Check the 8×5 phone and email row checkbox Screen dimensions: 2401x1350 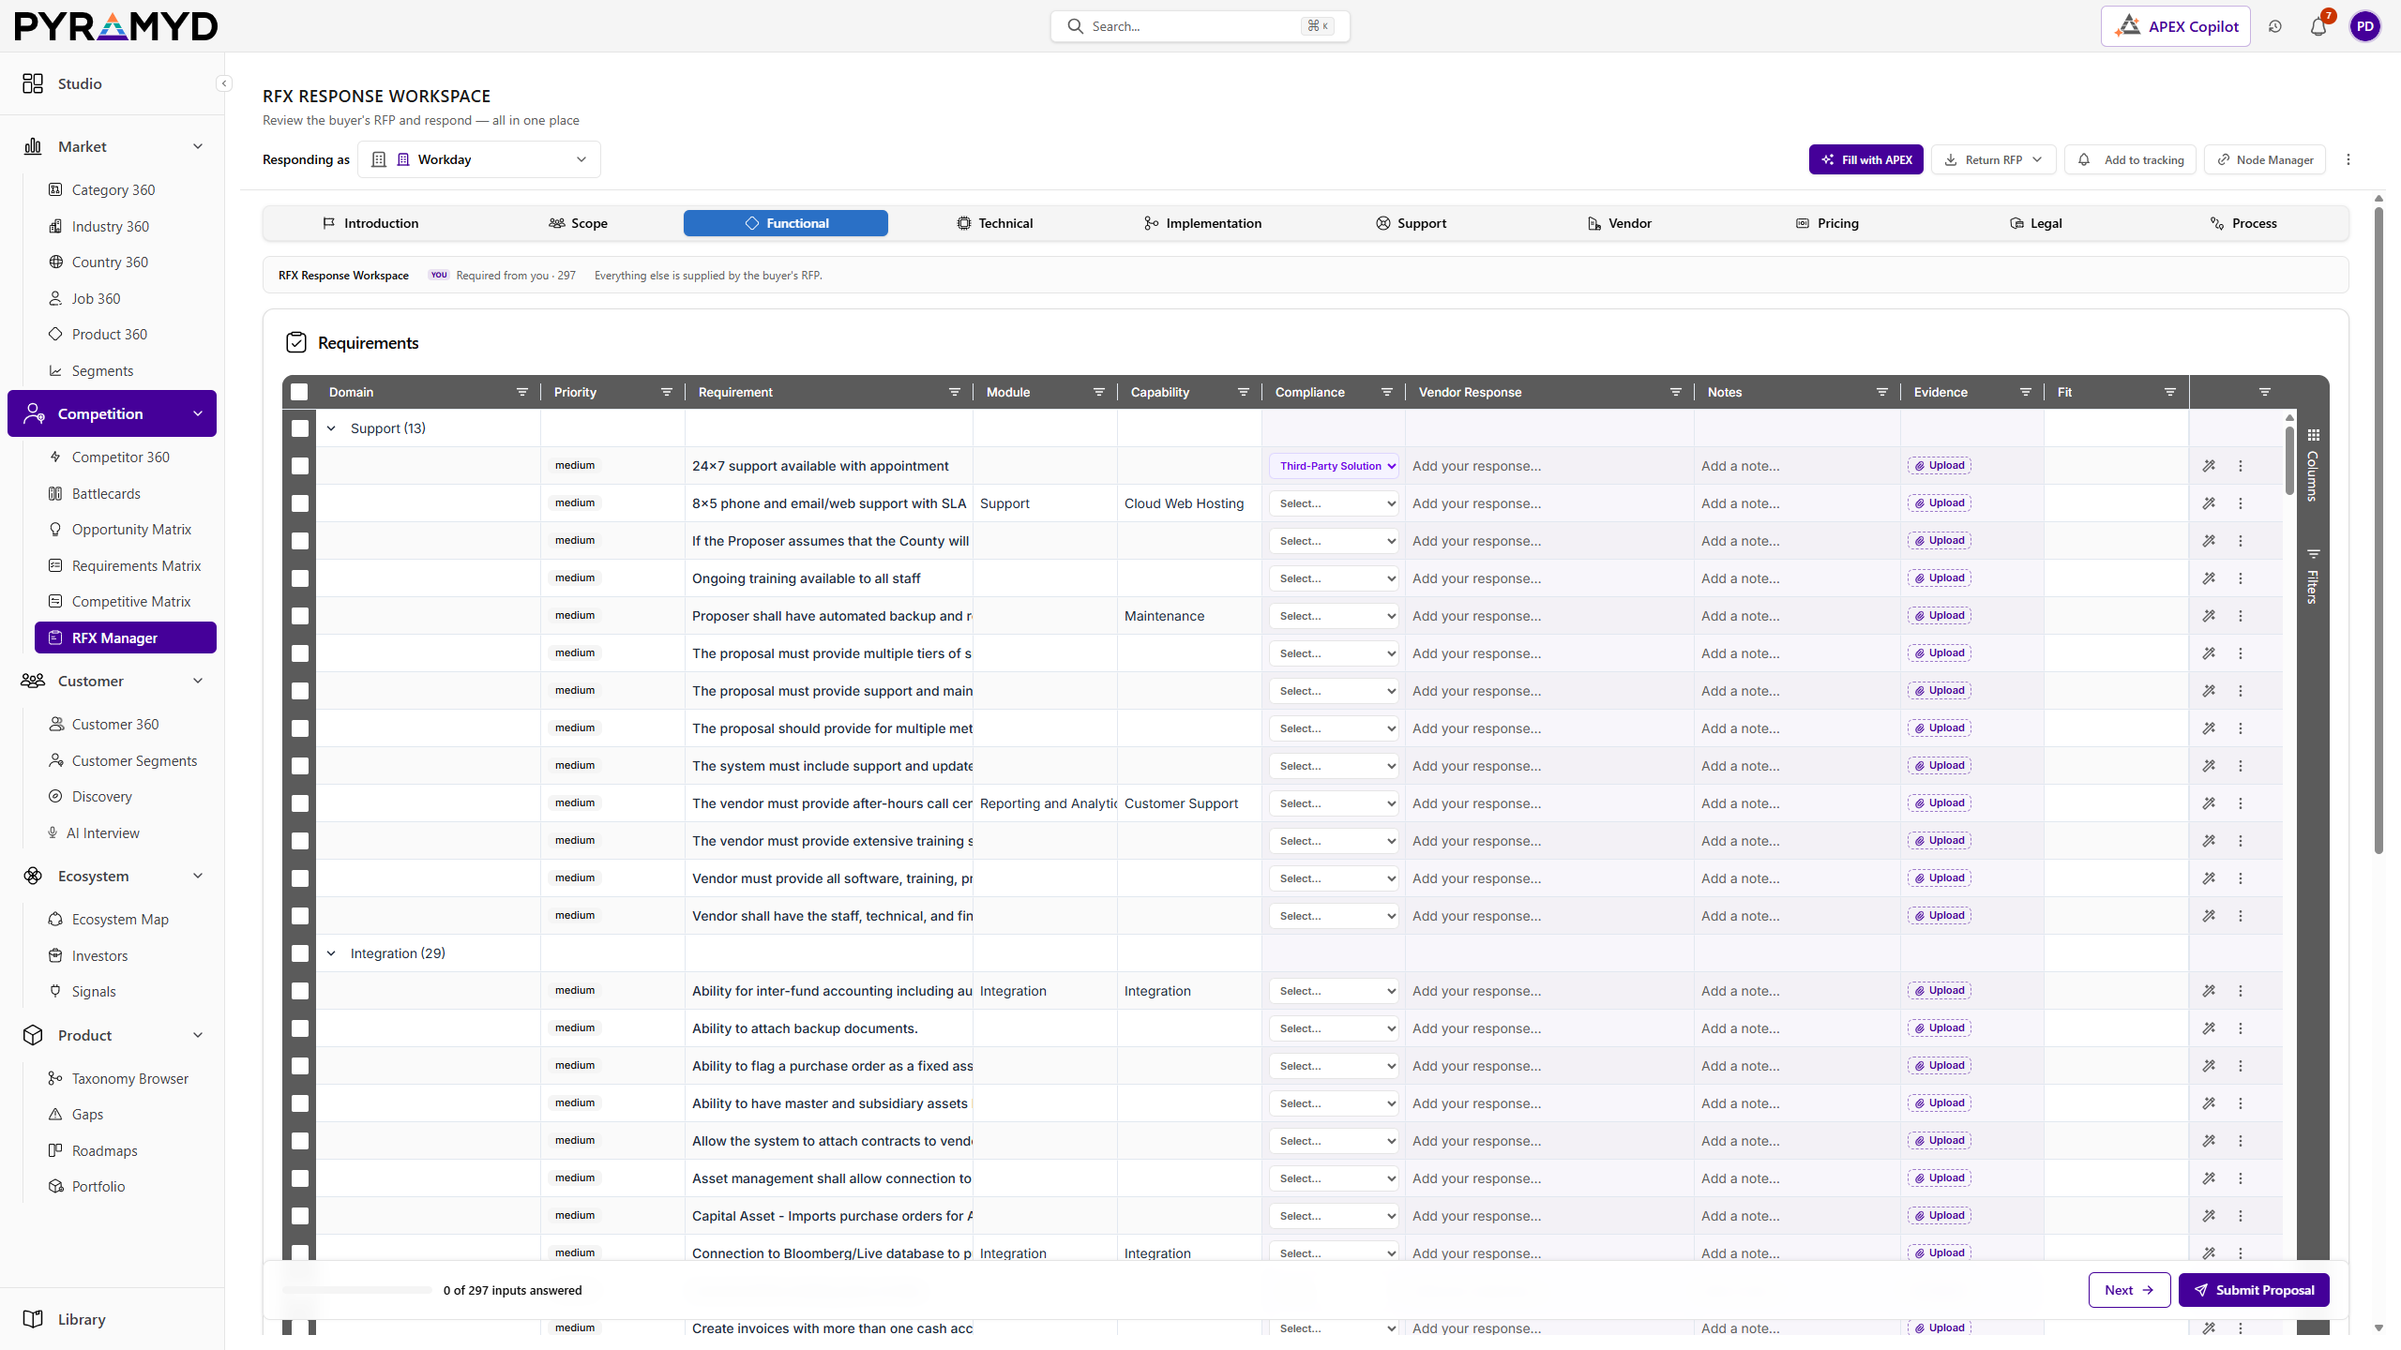(300, 503)
